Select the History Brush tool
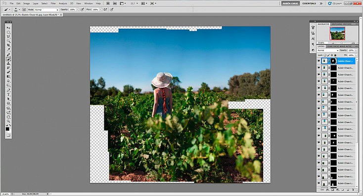The height and width of the screenshot is (196, 363). click(8, 68)
